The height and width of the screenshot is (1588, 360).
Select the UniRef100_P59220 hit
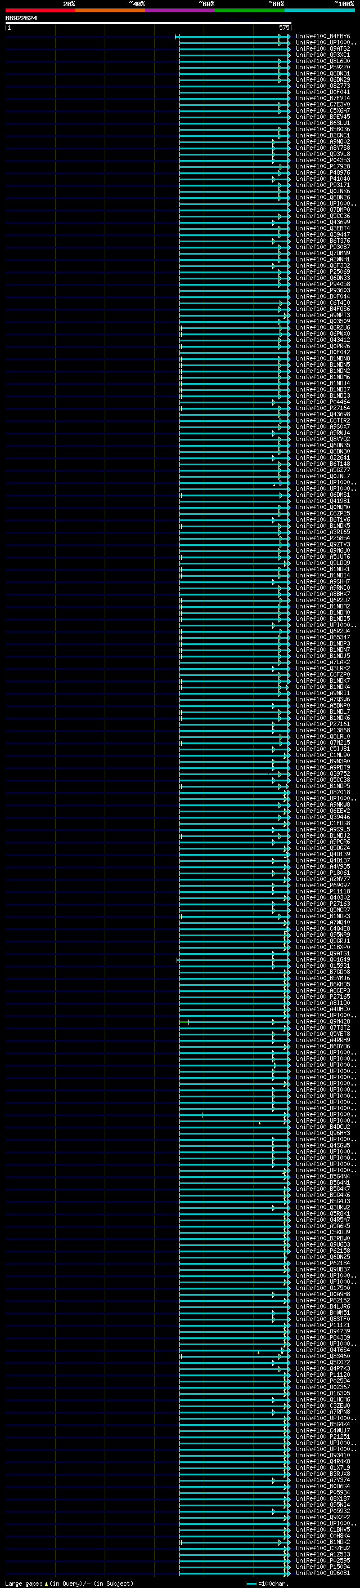322,67
